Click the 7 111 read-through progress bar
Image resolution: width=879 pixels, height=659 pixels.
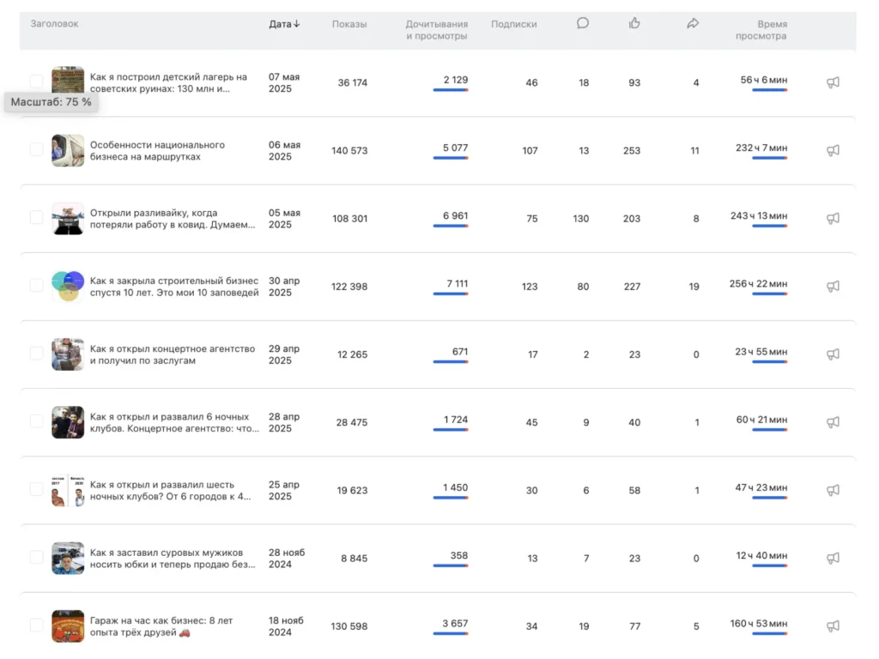(450, 294)
